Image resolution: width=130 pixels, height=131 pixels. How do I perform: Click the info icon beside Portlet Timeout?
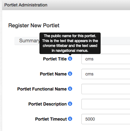70,119
